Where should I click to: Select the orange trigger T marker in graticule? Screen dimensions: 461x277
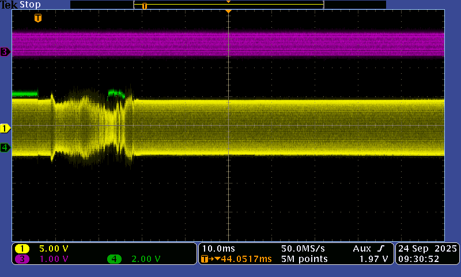[38, 18]
